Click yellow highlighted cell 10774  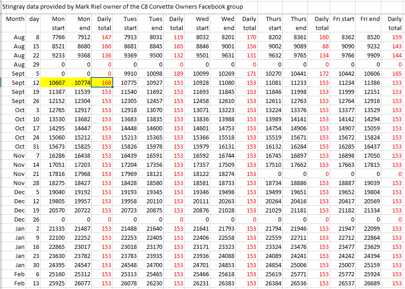[79, 83]
